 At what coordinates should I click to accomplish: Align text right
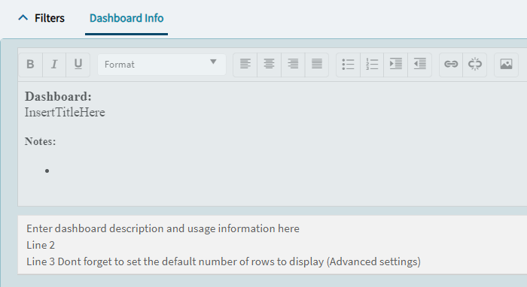pyautogui.click(x=293, y=65)
